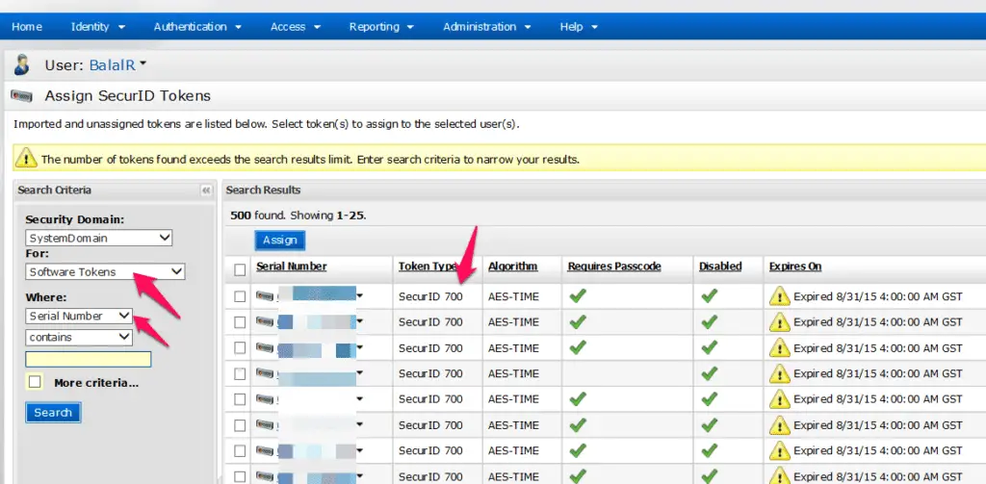
Task: Open the Authentication menu
Action: pyautogui.click(x=197, y=27)
